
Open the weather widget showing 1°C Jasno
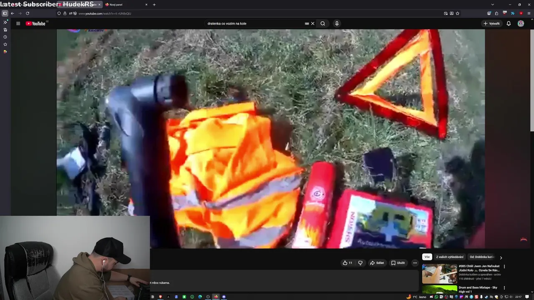416,297
